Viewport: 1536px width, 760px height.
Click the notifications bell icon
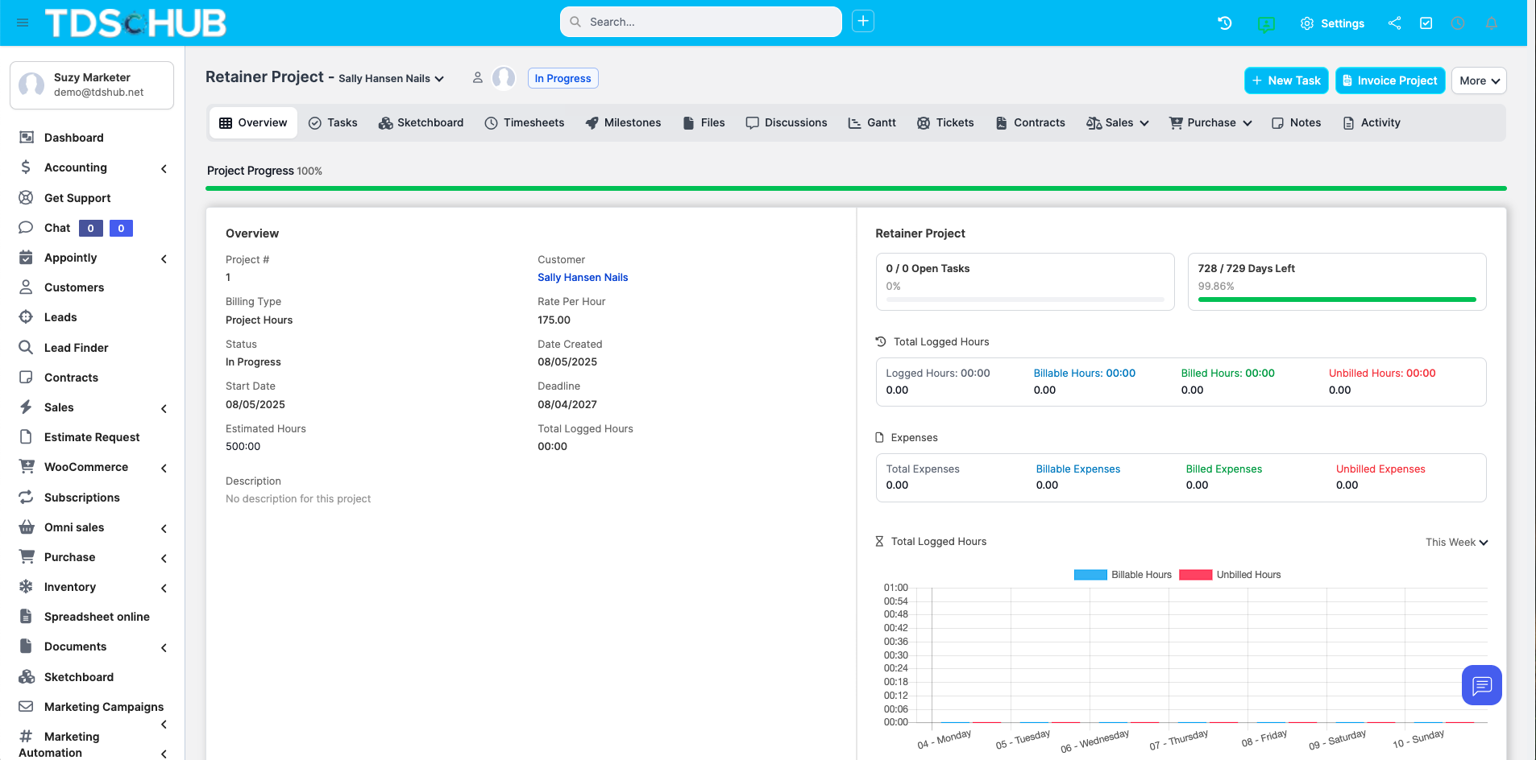tap(1491, 23)
